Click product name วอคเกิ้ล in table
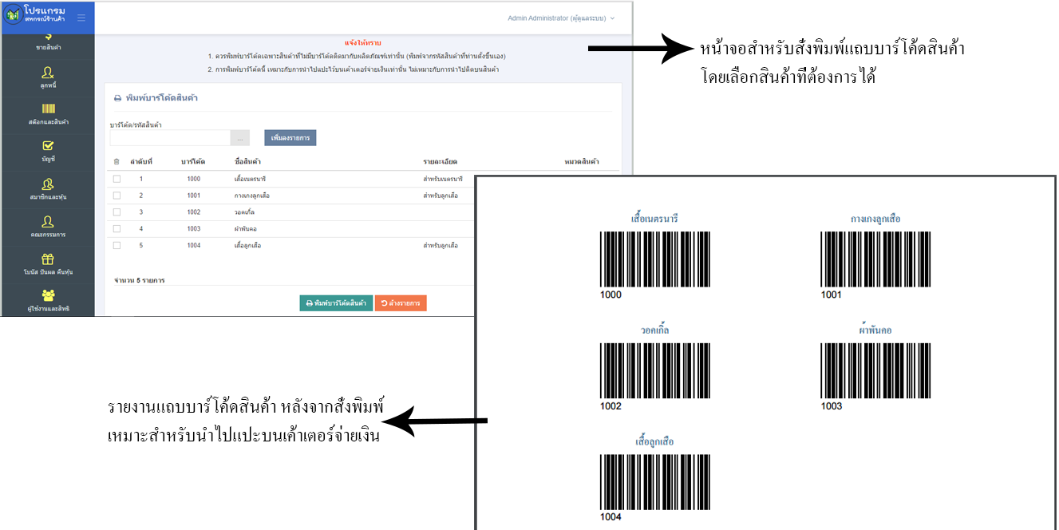Screen dimensions: 1059x530 coord(245,212)
